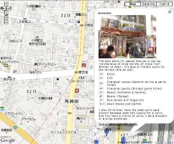Click the red restaurant icon above 外神田

pyautogui.click(x=77, y=90)
